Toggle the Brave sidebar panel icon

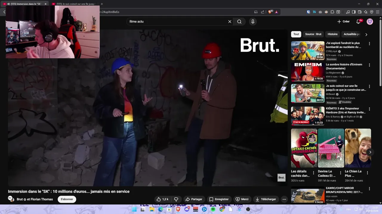354,12
